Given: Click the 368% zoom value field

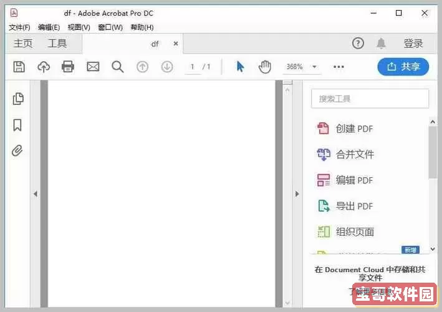Looking at the screenshot, I should pos(295,67).
